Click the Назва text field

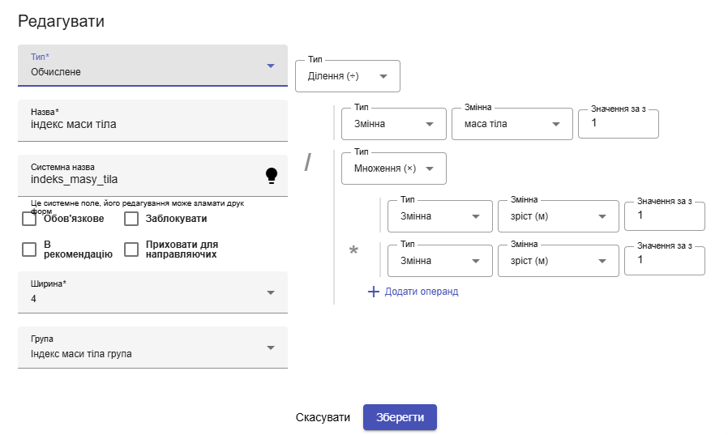(x=152, y=125)
